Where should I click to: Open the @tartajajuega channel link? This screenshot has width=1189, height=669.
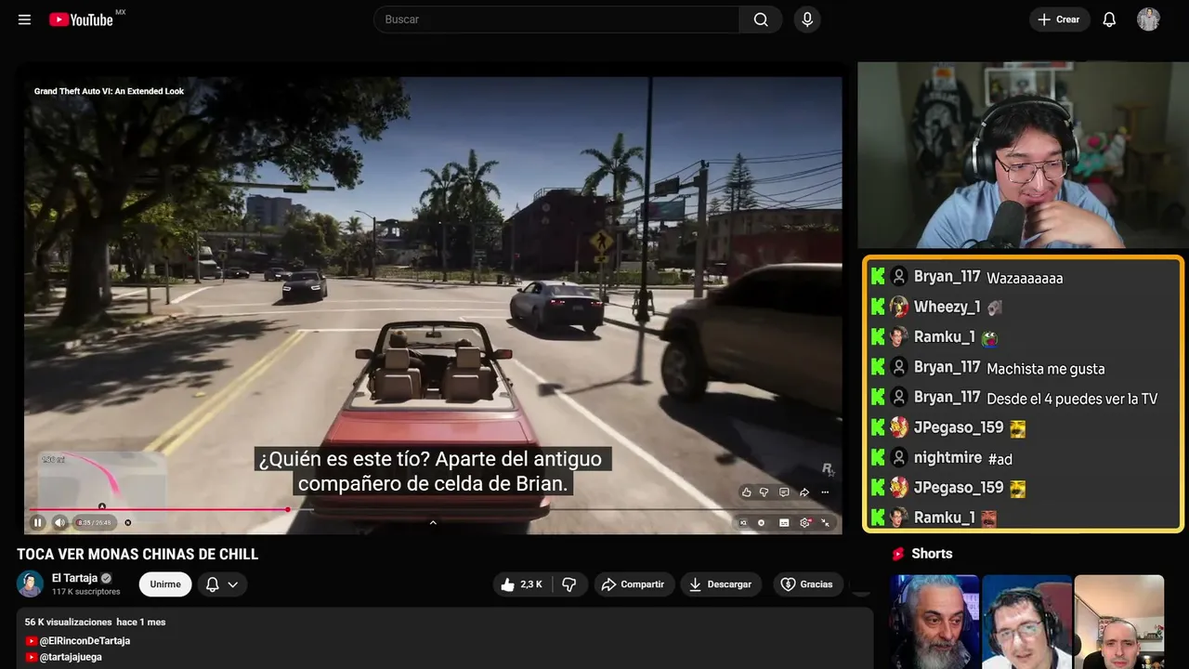click(x=71, y=657)
